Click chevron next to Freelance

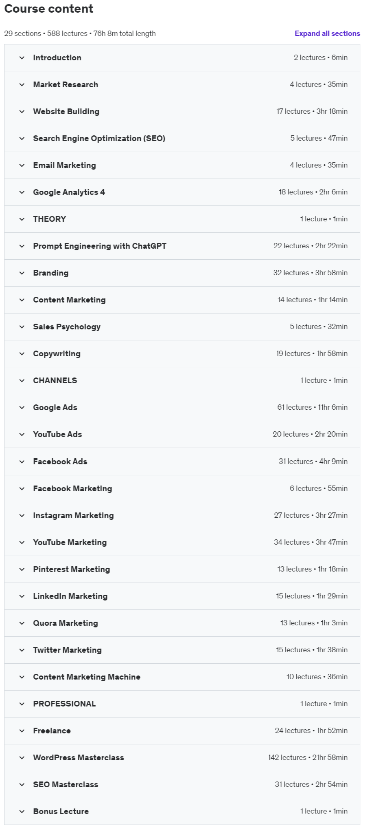point(22,731)
